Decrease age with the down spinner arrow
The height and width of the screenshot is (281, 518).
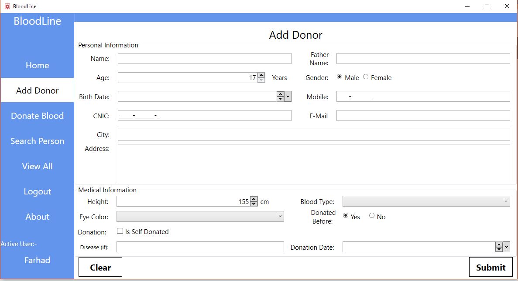[x=261, y=80]
